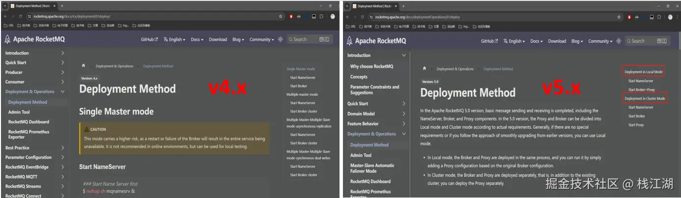This screenshot has width=681, height=198.
Task: Open Community dropdown in right window
Action: (600, 41)
